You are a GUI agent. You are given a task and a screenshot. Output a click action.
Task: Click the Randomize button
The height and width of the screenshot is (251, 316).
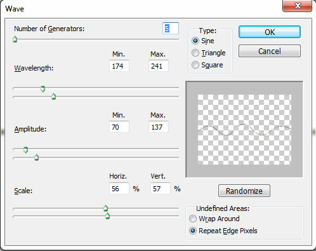[244, 191]
